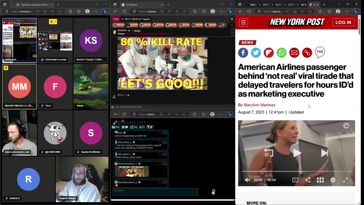Screen dimensions: 364x205
Task: Click the pilled.net Reg. speed button
Action: click(x=116, y=127)
